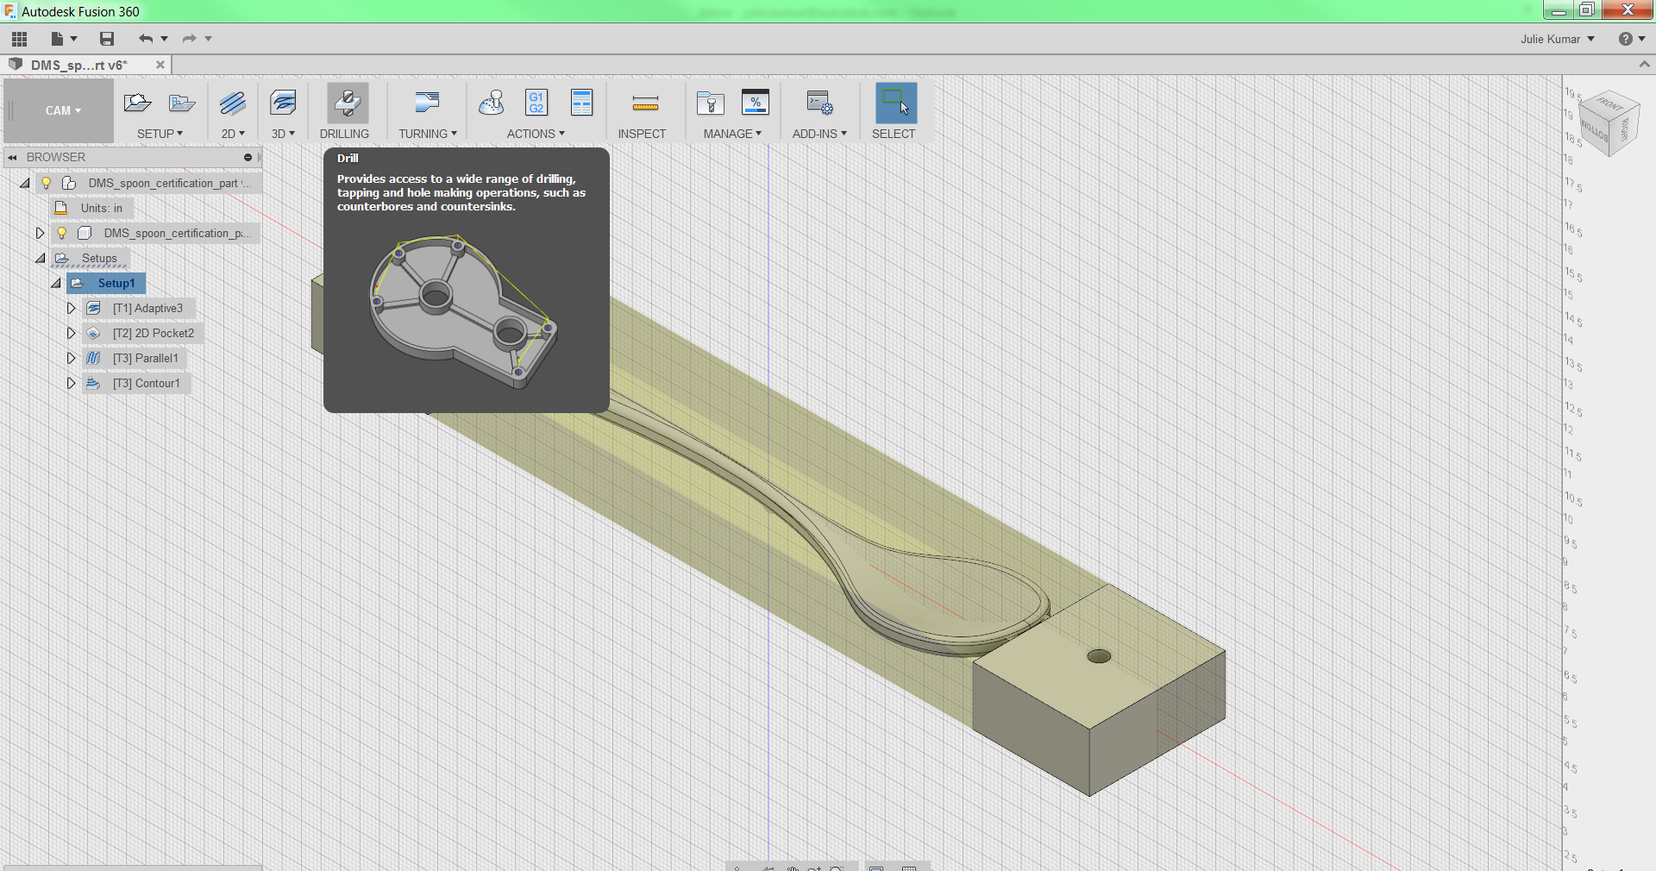Image resolution: width=1656 pixels, height=871 pixels.
Task: Open the SETUP dropdown menu
Action: click(160, 134)
